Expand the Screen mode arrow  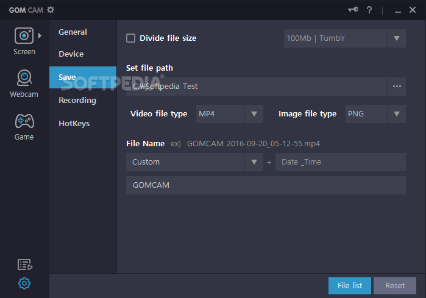40,35
